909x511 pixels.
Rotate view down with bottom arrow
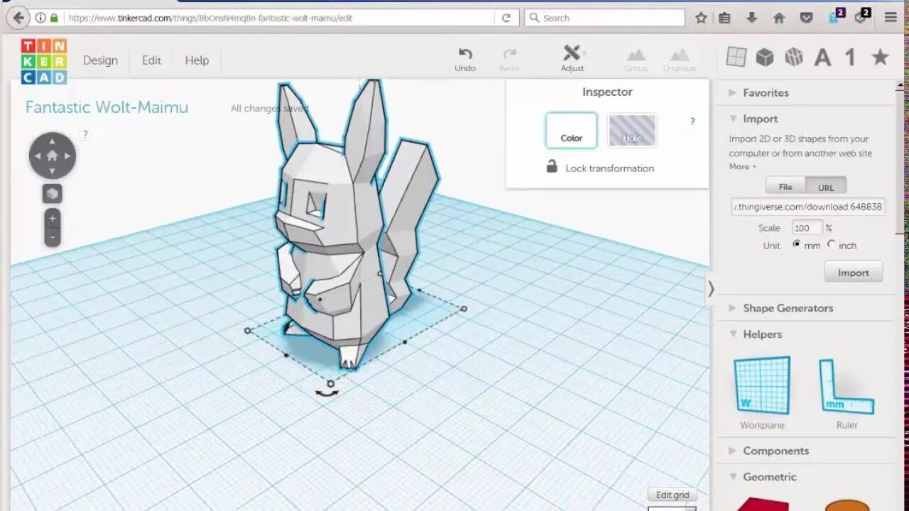(53, 171)
